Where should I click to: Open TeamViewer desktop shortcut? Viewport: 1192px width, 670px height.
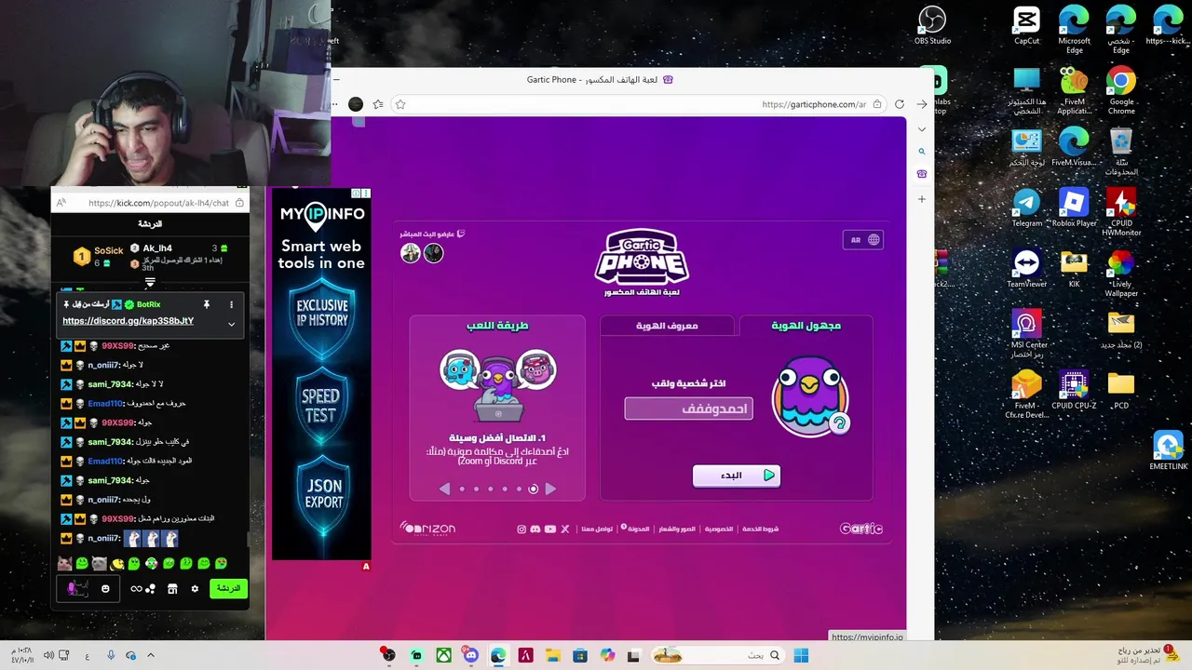[1027, 268]
